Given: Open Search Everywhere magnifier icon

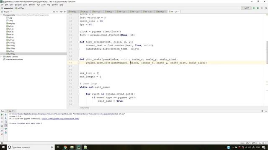Looking at the screenshot, I should click(266, 8).
